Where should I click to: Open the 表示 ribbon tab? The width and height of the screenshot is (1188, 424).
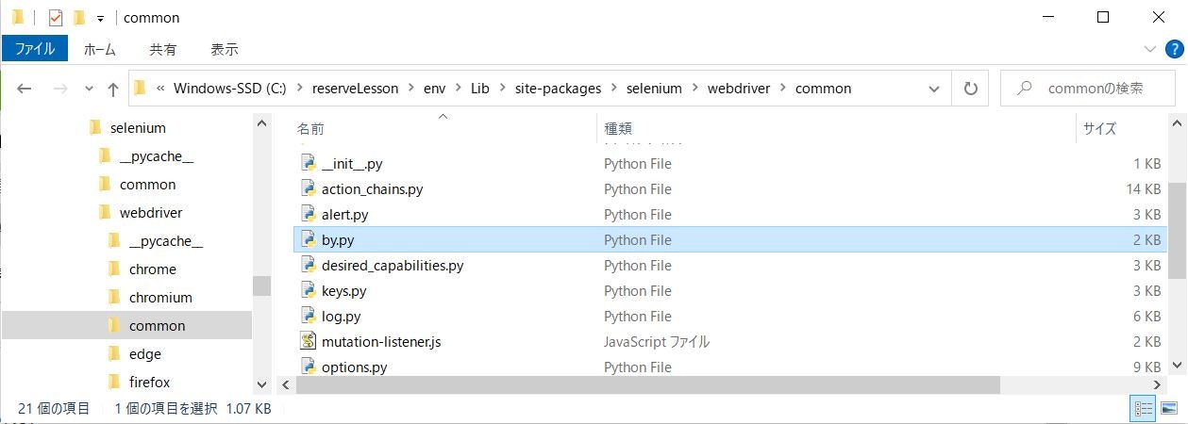224,49
